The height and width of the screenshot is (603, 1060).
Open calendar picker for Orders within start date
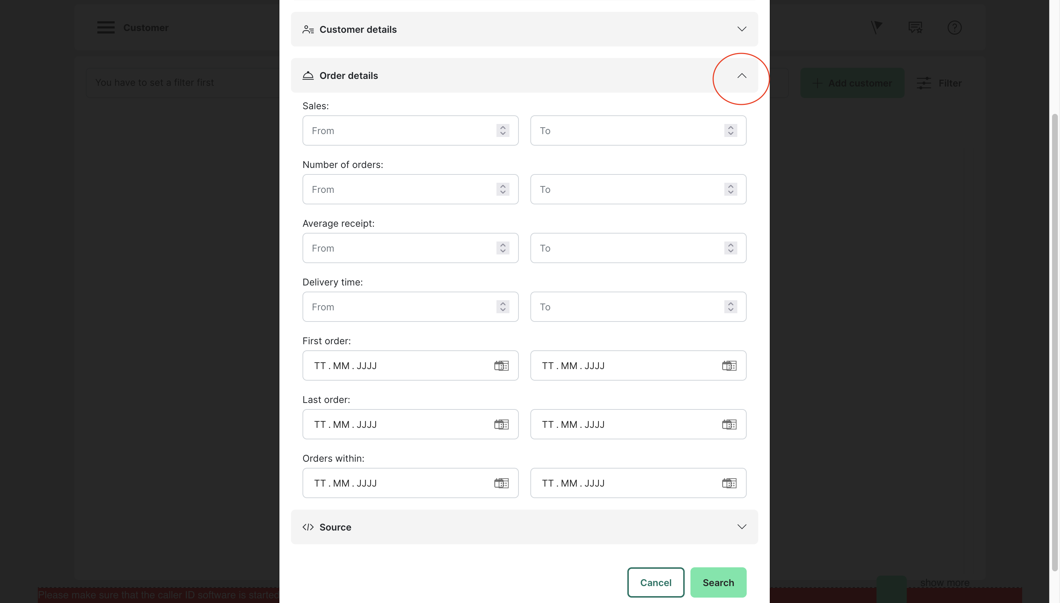click(x=501, y=483)
